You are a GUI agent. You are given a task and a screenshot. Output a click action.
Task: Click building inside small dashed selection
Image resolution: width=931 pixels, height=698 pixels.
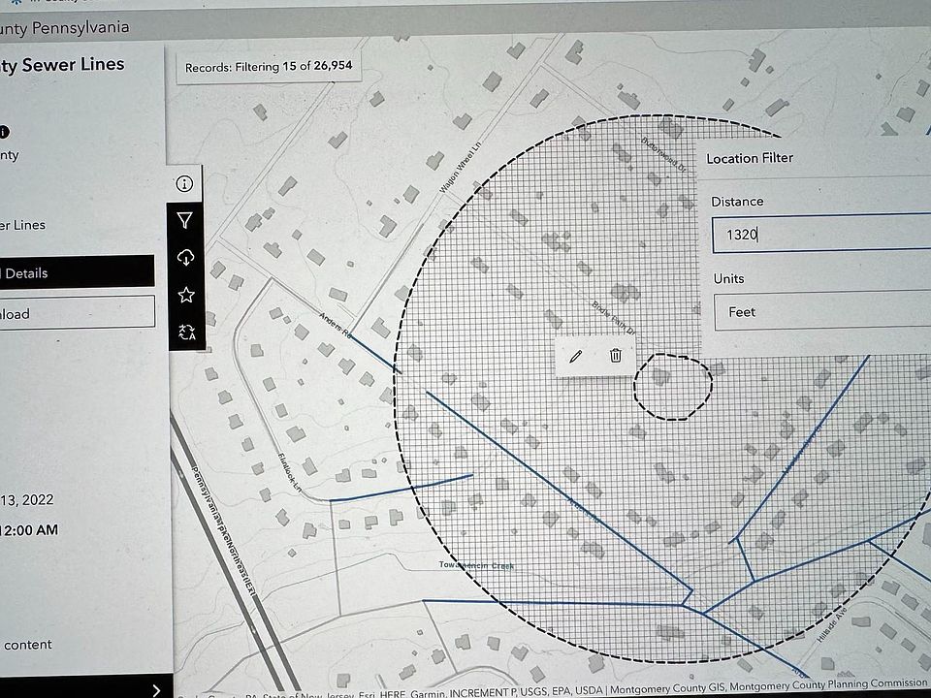[x=661, y=376]
